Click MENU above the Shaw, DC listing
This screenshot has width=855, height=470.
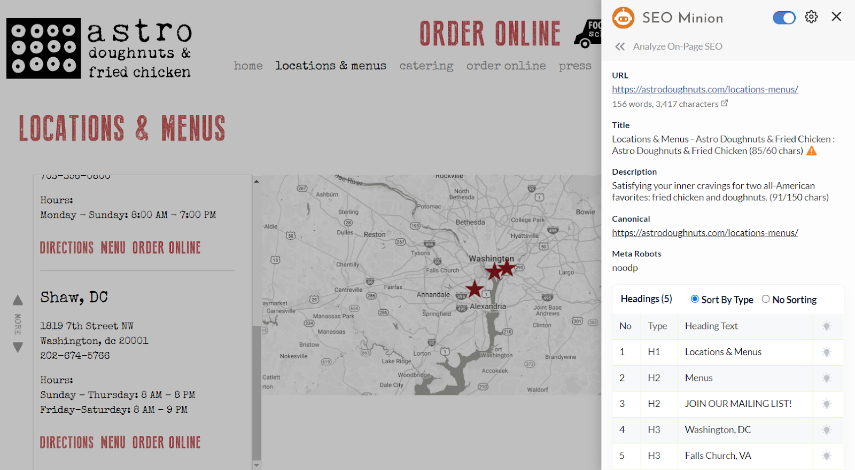tap(113, 248)
